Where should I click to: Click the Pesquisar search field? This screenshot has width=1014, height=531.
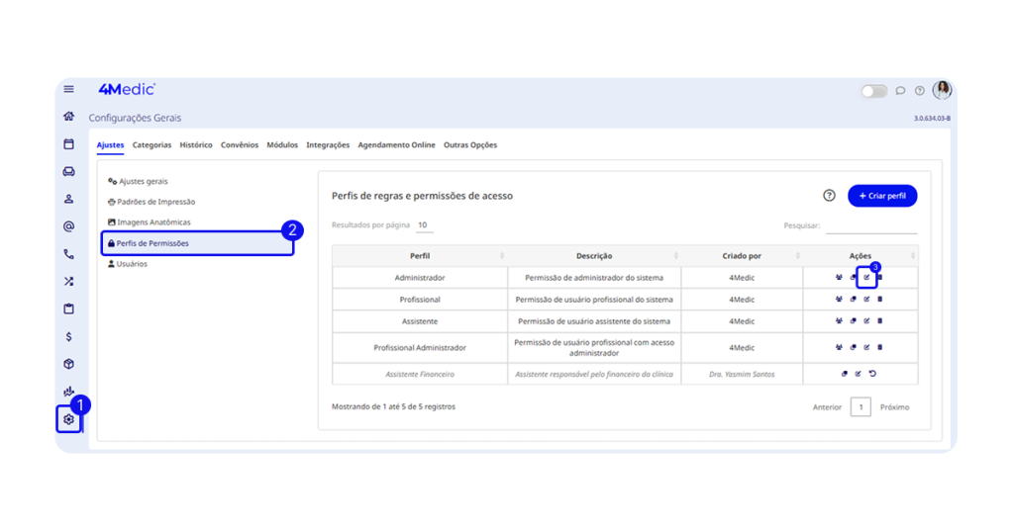point(870,226)
